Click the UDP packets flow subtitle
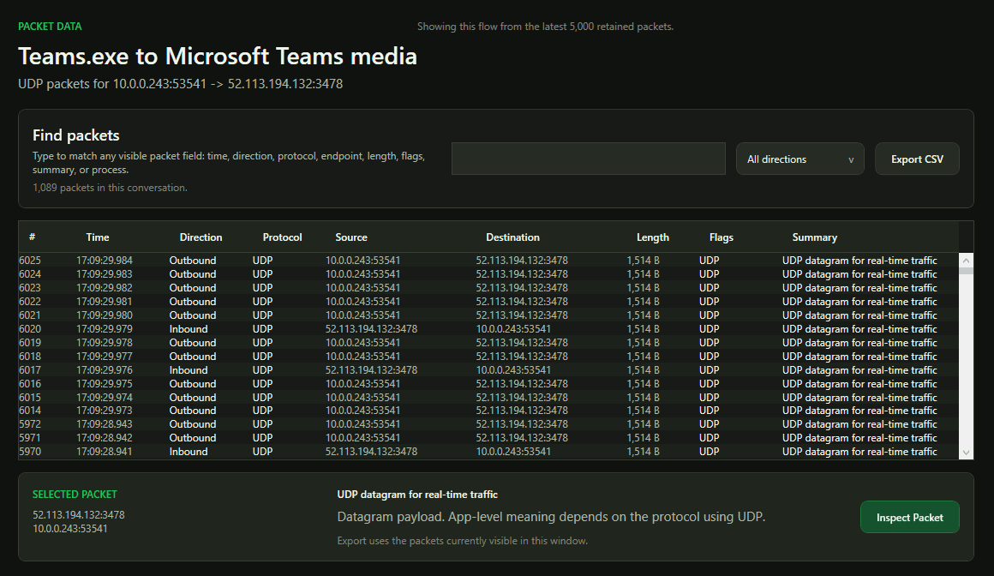 (180, 84)
